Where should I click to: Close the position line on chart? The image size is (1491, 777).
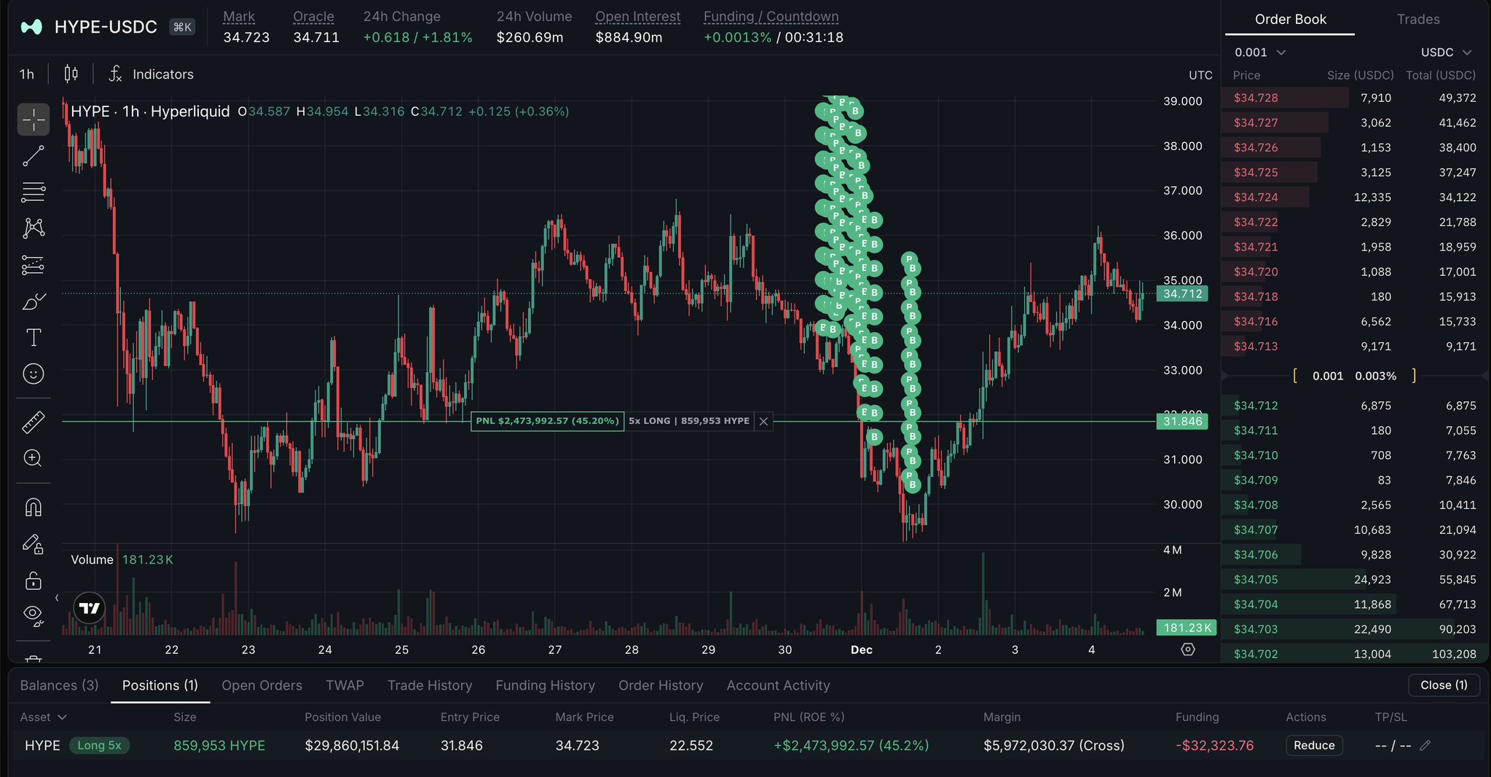coord(763,421)
